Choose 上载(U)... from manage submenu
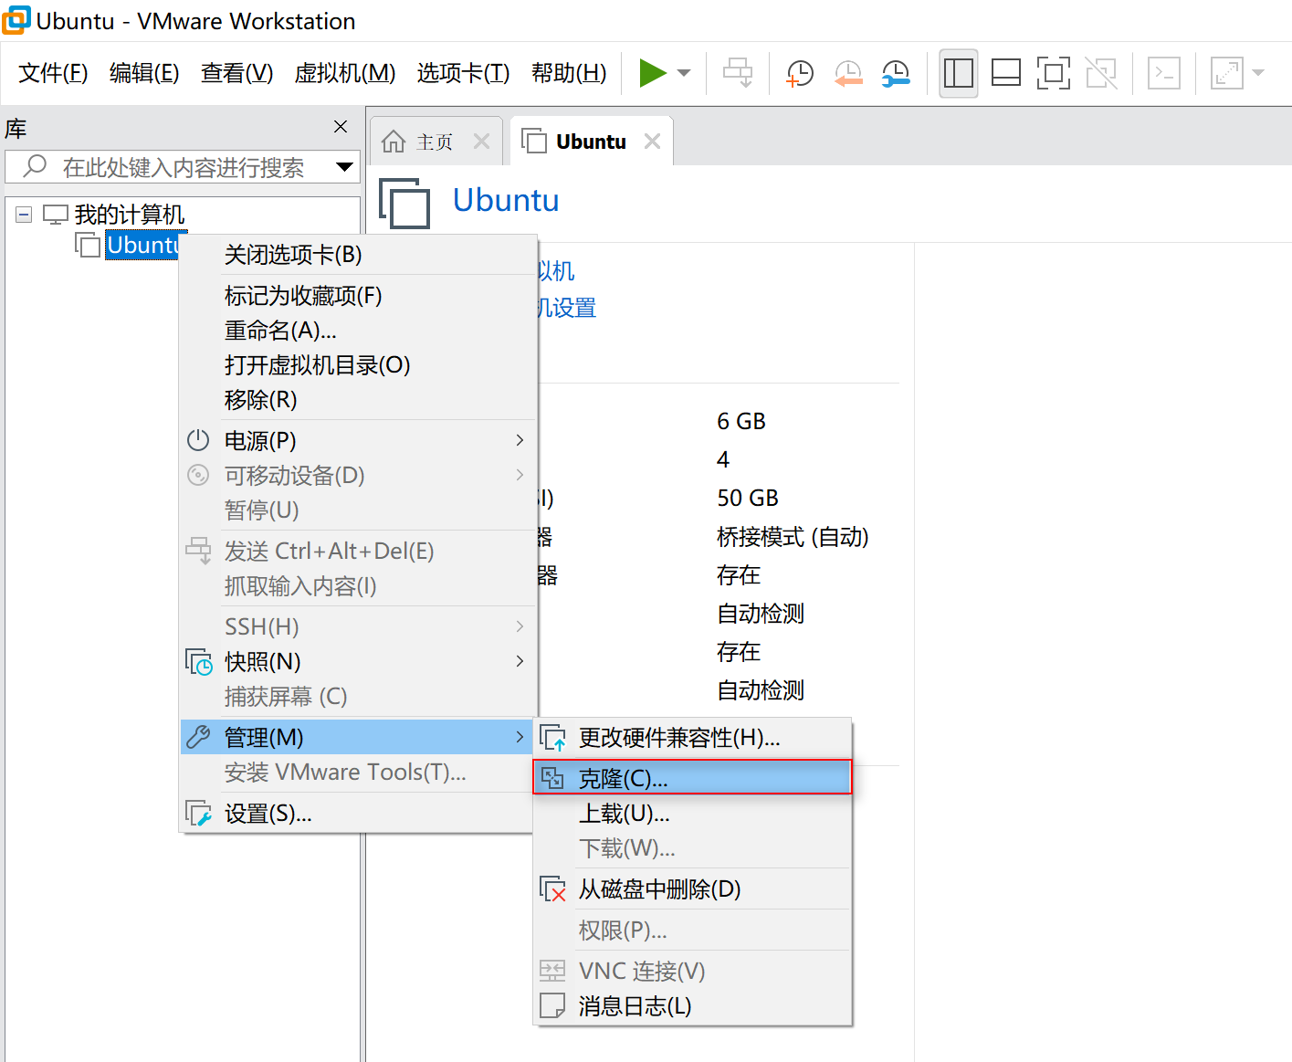 [693, 814]
